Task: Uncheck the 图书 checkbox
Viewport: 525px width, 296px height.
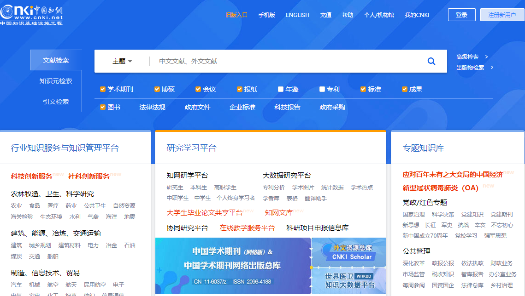Action: 102,107
